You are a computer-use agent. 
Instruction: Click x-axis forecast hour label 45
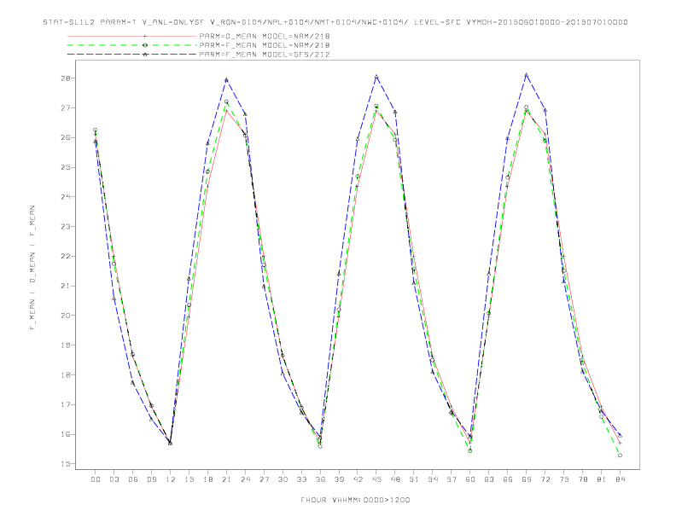pyautogui.click(x=376, y=479)
